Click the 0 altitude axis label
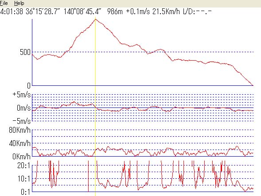 [29, 86]
